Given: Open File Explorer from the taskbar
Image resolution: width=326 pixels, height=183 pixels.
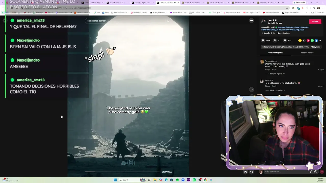Looking at the screenshot, I should (x=155, y=180).
